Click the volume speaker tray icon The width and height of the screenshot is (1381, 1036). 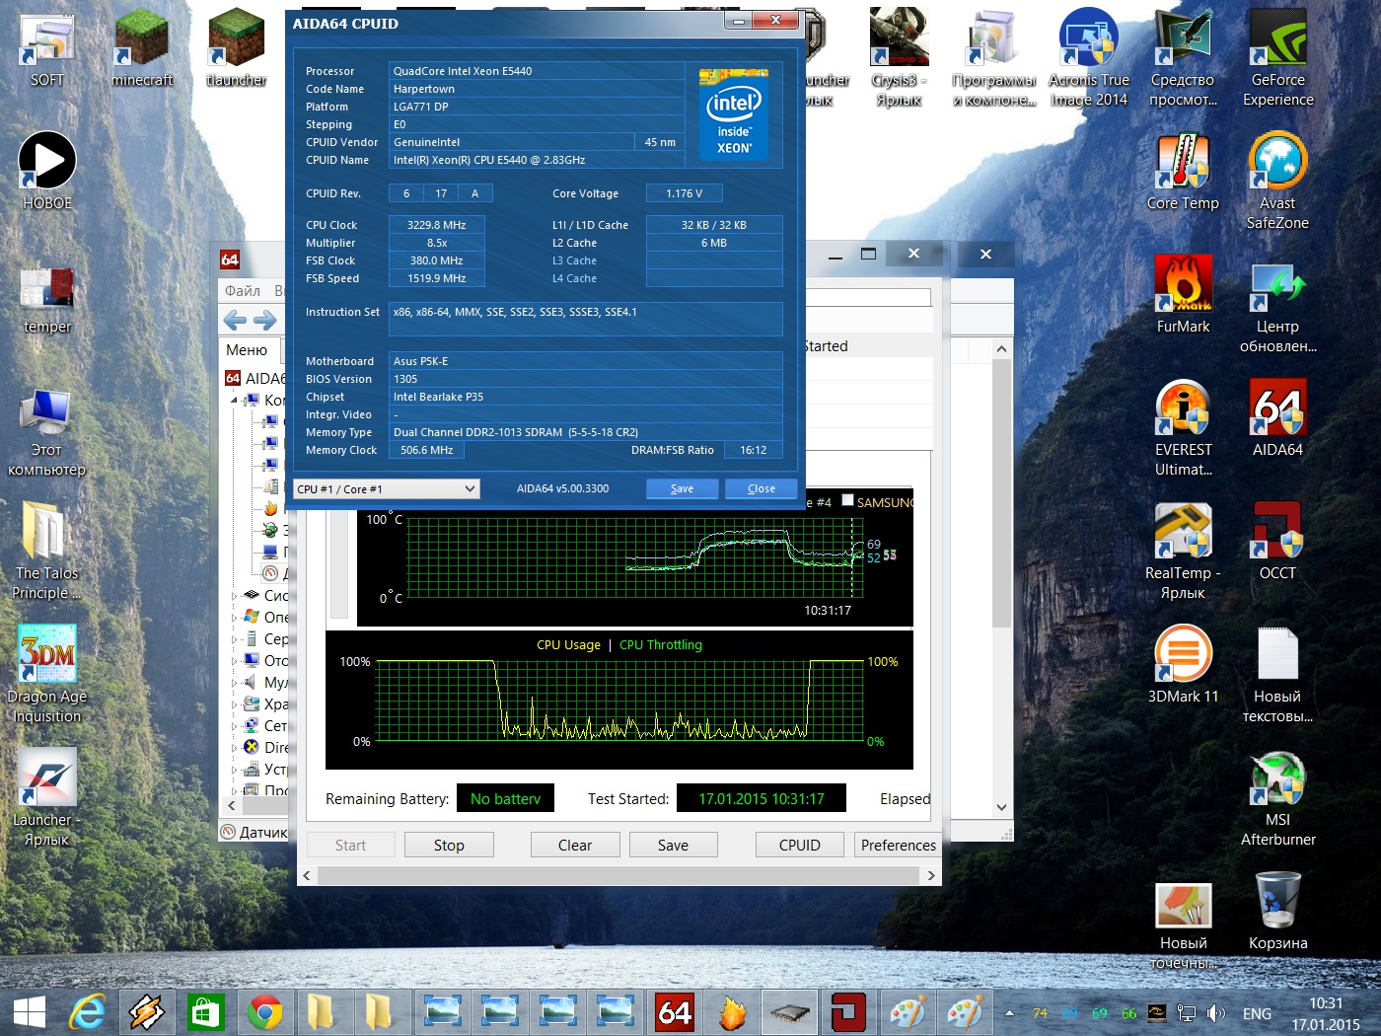click(1215, 1013)
